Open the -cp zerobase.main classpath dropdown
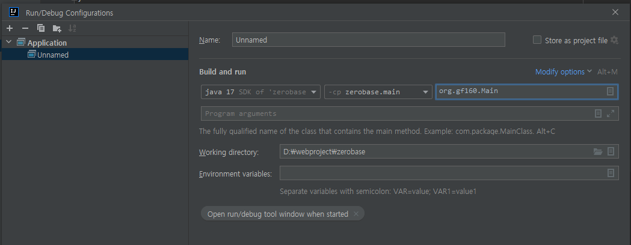The height and width of the screenshot is (245, 631). pyautogui.click(x=378, y=92)
